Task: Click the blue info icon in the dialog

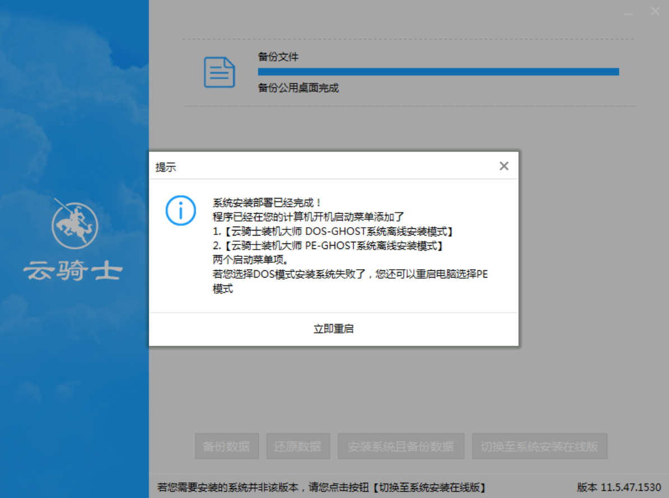Action: coord(181,210)
